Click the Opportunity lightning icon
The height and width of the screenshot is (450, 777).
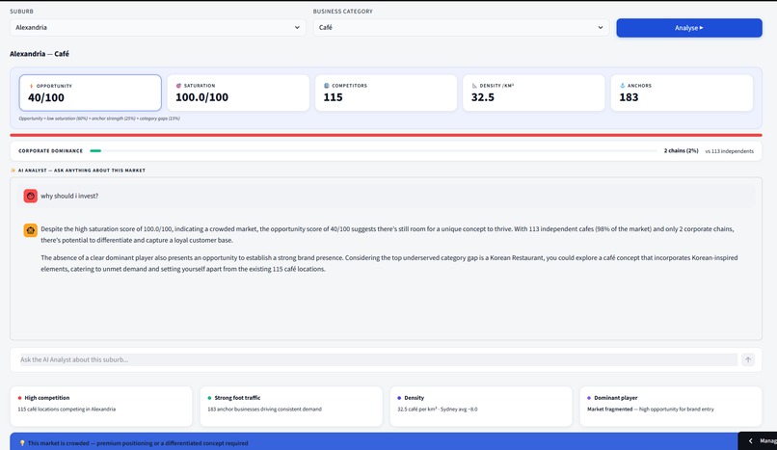[x=31, y=86]
